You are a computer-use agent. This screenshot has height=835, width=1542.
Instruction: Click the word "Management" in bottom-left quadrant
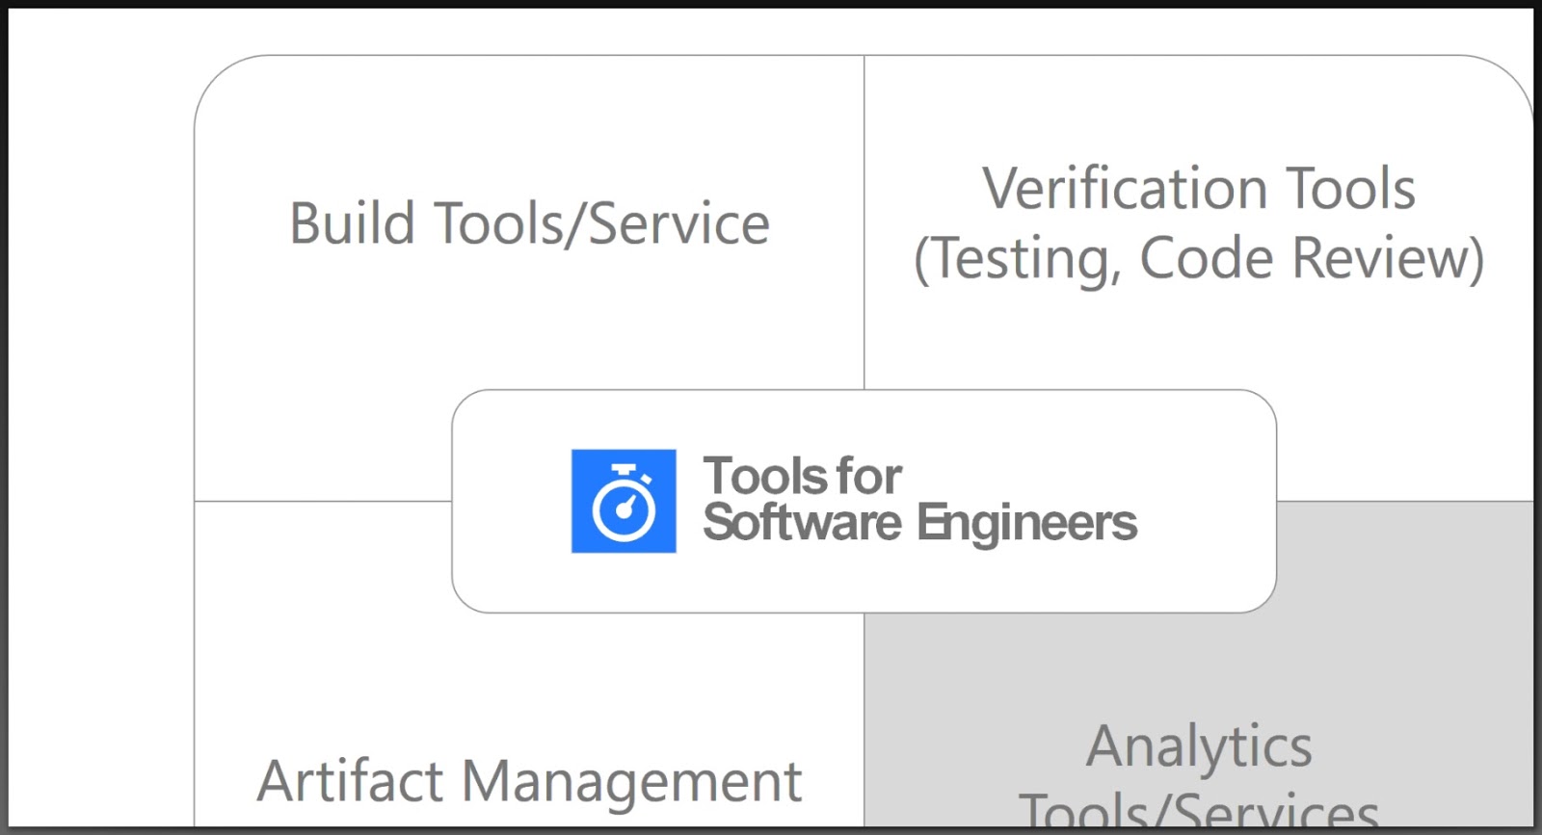[x=632, y=782]
